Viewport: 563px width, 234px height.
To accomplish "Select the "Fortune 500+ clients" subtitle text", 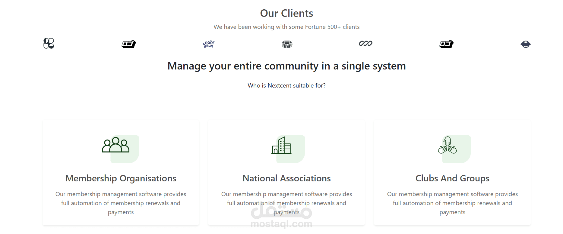I will (286, 27).
